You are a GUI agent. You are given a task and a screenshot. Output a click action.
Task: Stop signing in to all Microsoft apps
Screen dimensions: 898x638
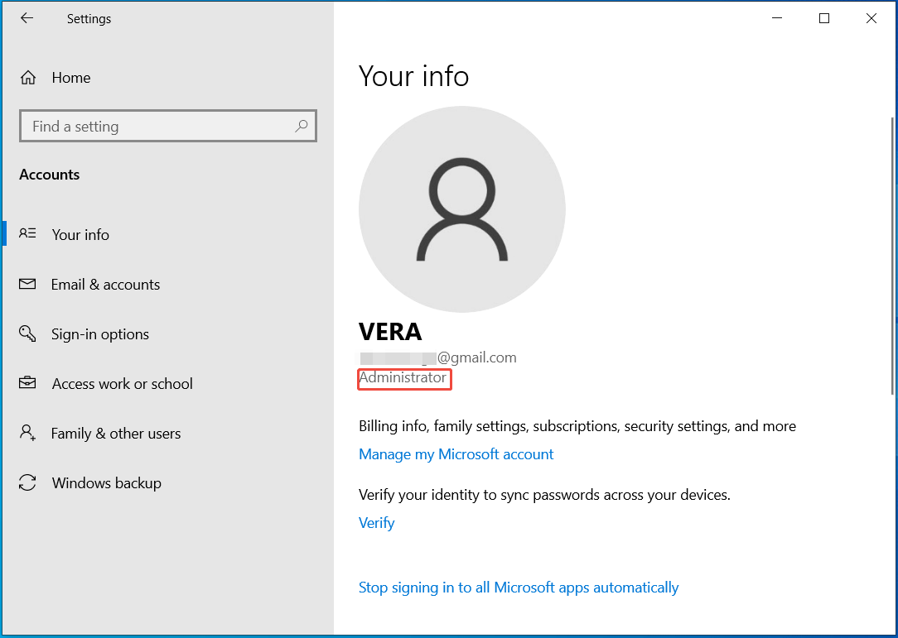pyautogui.click(x=519, y=587)
